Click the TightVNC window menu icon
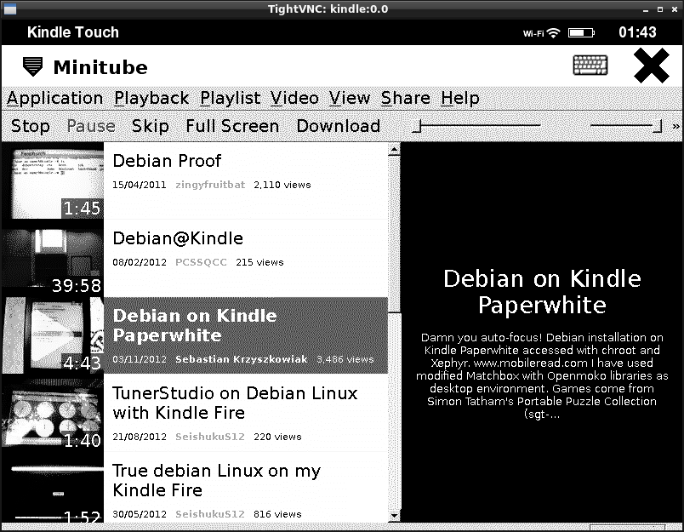Image resolution: width=684 pixels, height=532 pixels. pos(9,9)
